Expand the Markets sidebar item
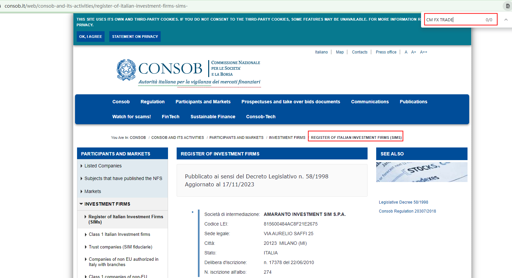This screenshot has height=278, width=512. (x=93, y=191)
